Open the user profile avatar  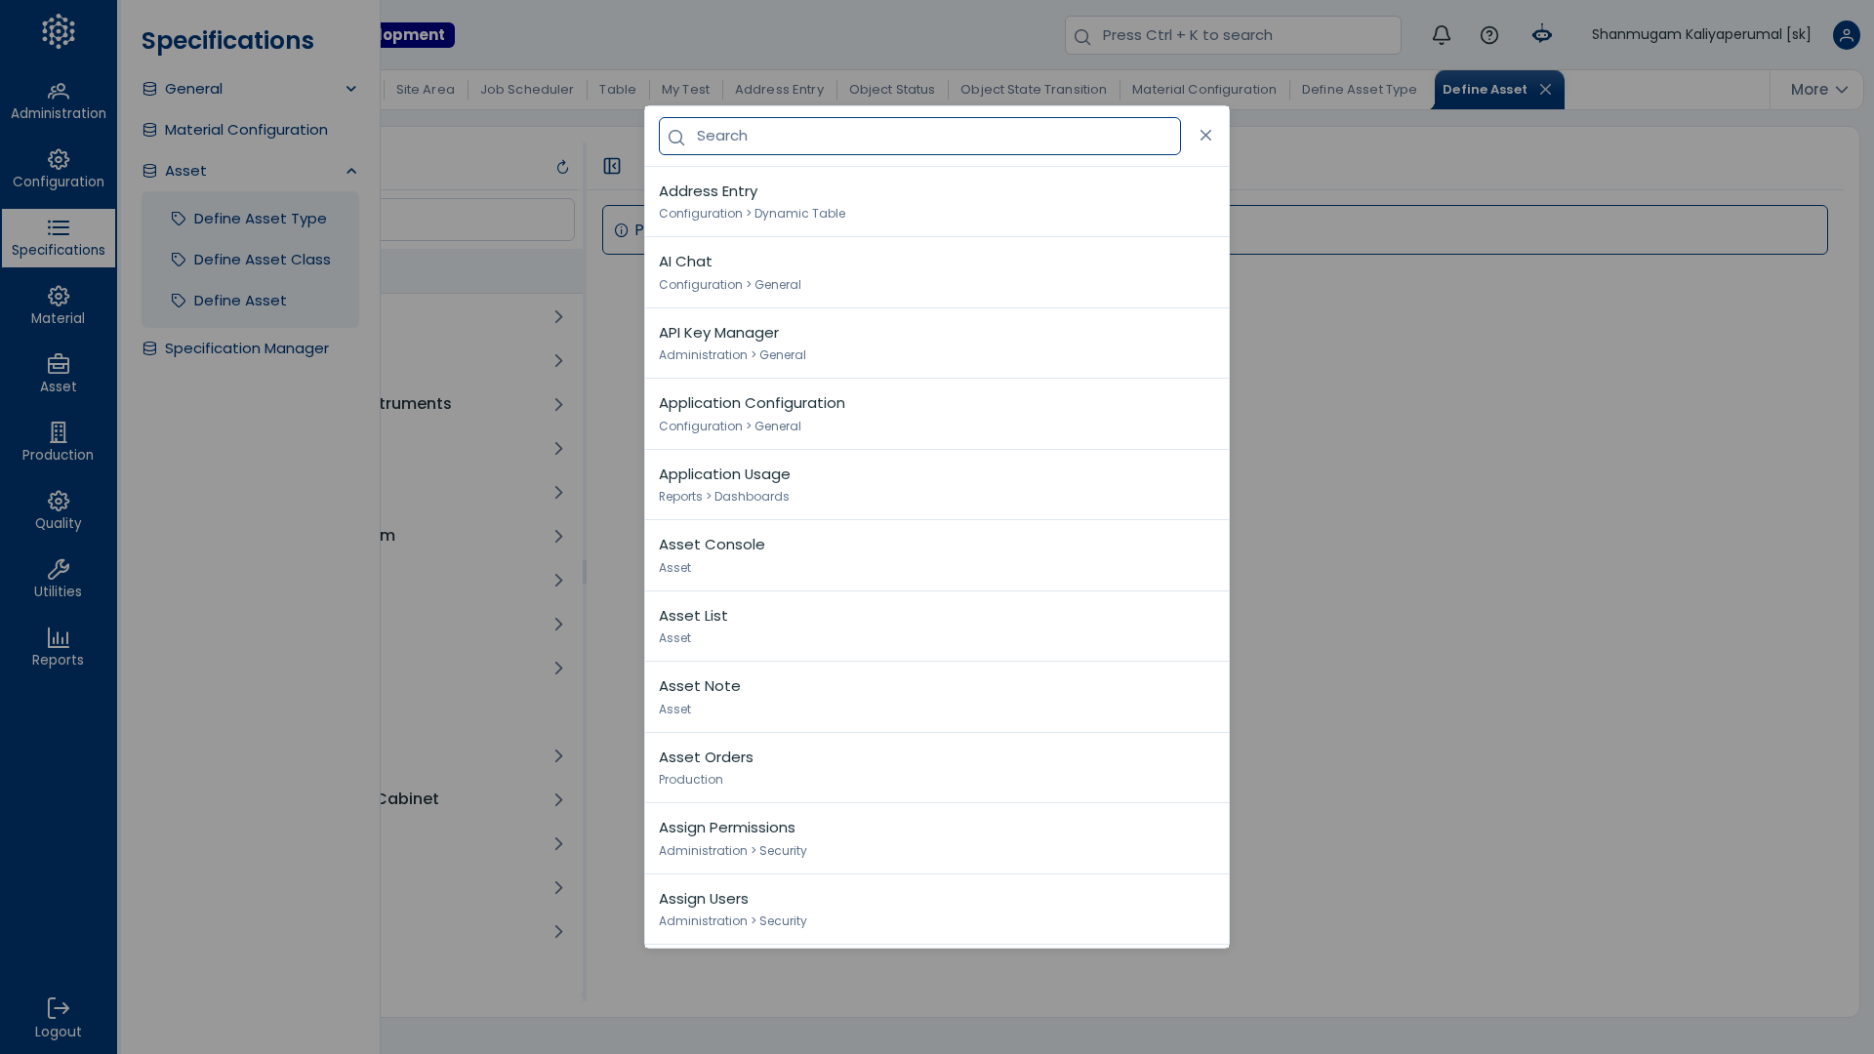pyautogui.click(x=1847, y=35)
